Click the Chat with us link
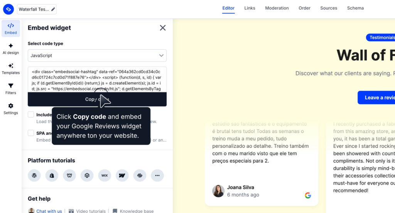 (49, 211)
